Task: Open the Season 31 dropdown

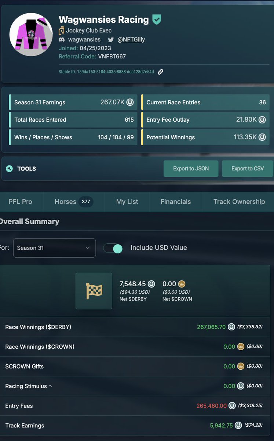Action: coord(54,248)
